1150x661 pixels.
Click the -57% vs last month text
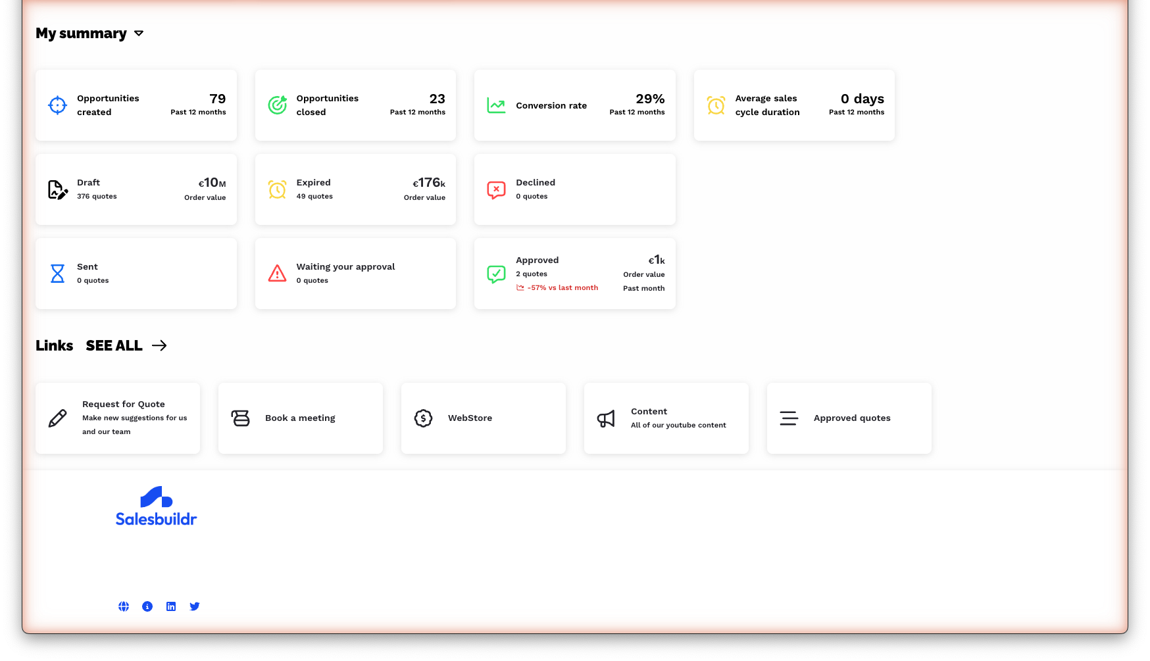(x=563, y=288)
